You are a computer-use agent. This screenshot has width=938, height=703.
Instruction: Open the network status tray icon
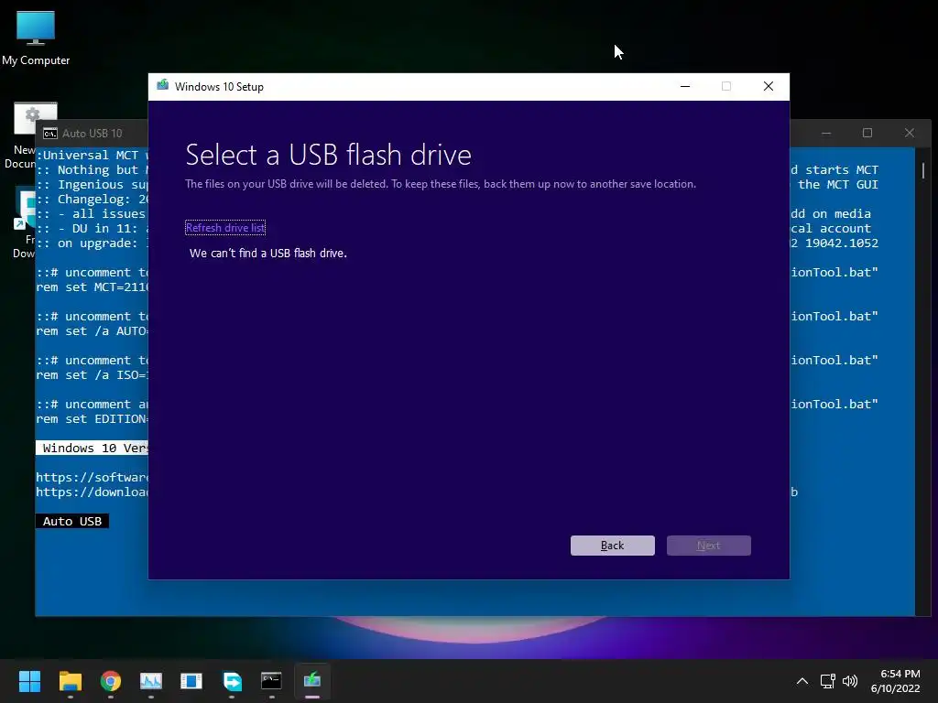(x=827, y=681)
